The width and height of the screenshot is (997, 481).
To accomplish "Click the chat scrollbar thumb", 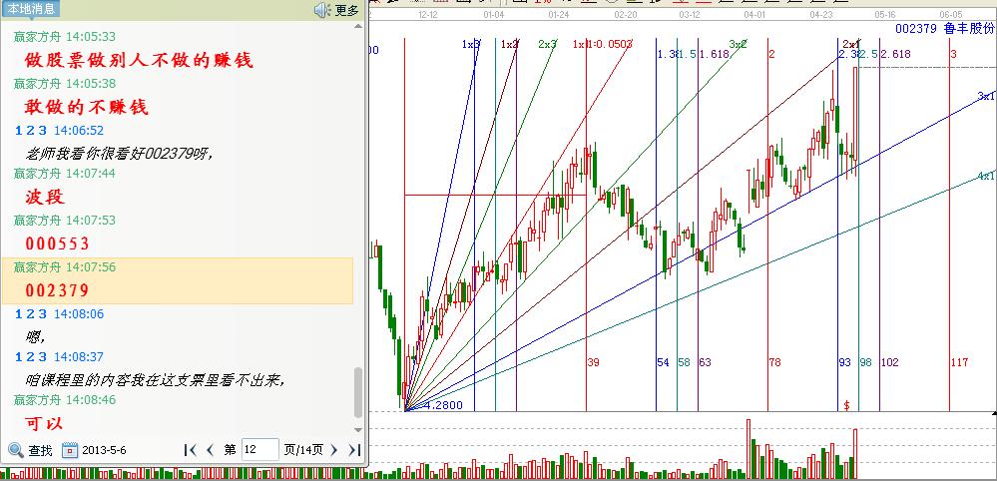I will coord(358,393).
